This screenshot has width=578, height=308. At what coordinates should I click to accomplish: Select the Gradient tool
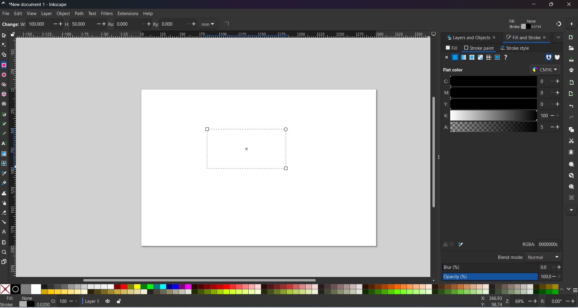[4, 154]
